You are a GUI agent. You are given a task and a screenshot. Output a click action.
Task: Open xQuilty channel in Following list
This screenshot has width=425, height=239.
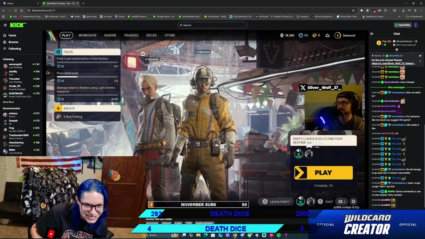[21, 73]
